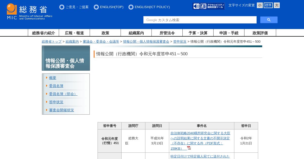Image resolution: width=304 pixels, height=159 pixels.
Task: Go to ENGLISH(TOP) page
Action: (112, 7)
